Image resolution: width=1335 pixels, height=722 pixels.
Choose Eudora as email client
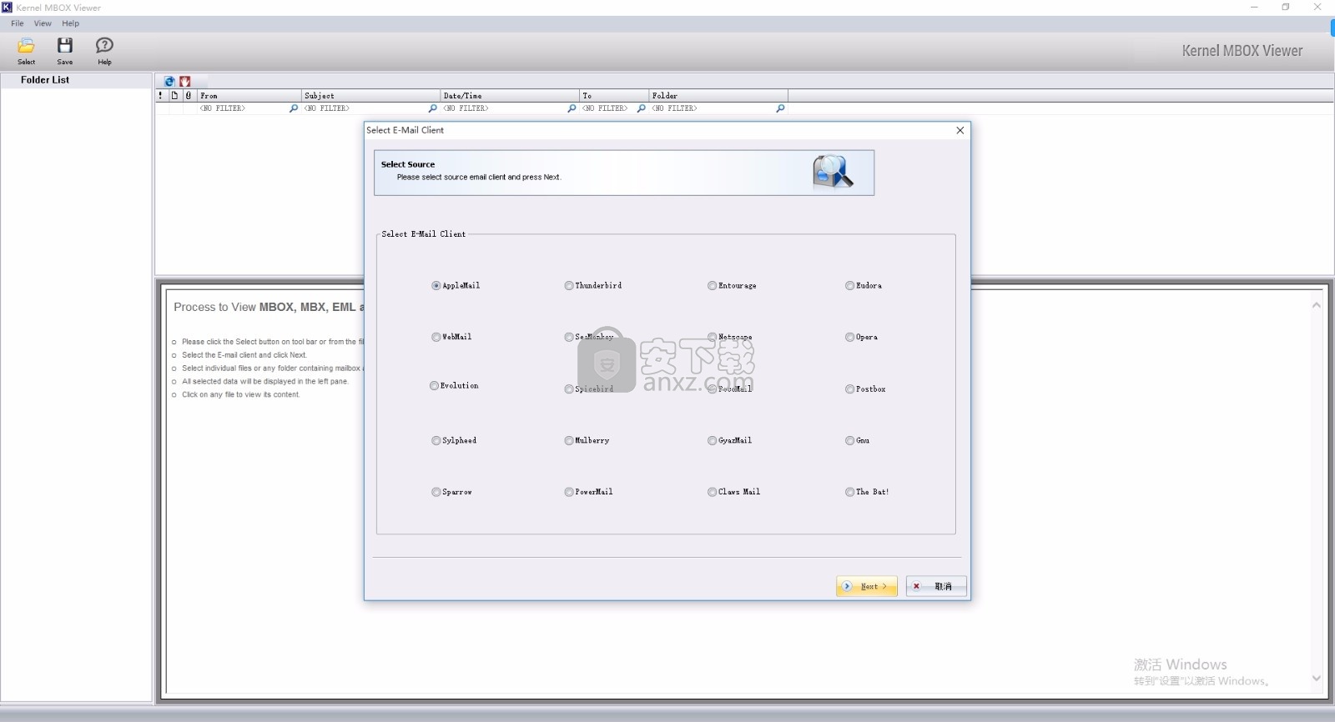[x=863, y=286]
